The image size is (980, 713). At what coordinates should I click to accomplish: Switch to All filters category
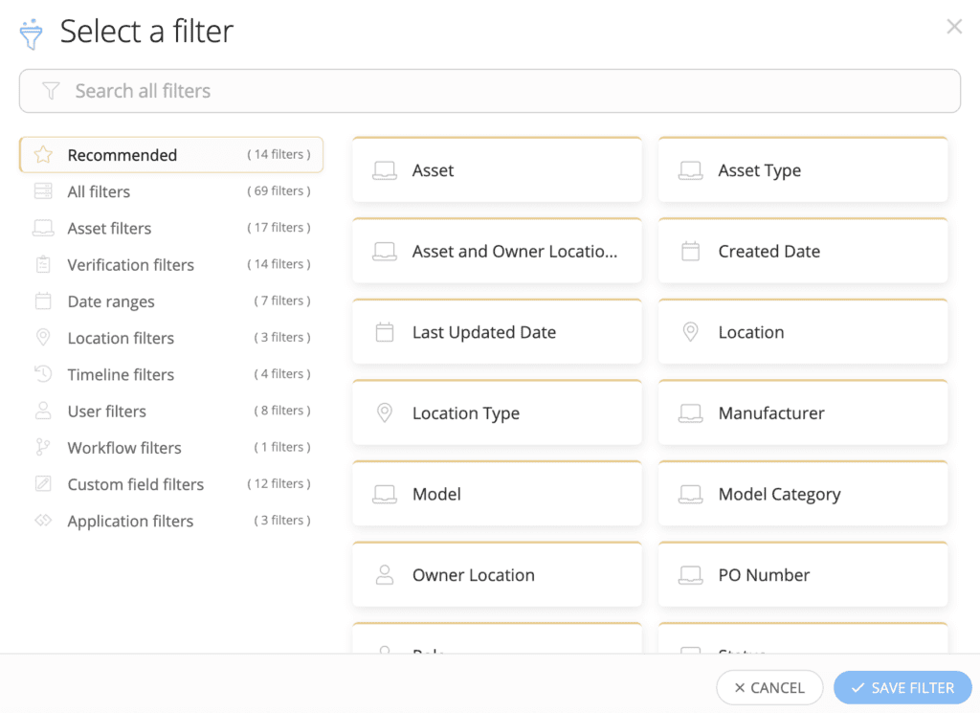tap(171, 191)
